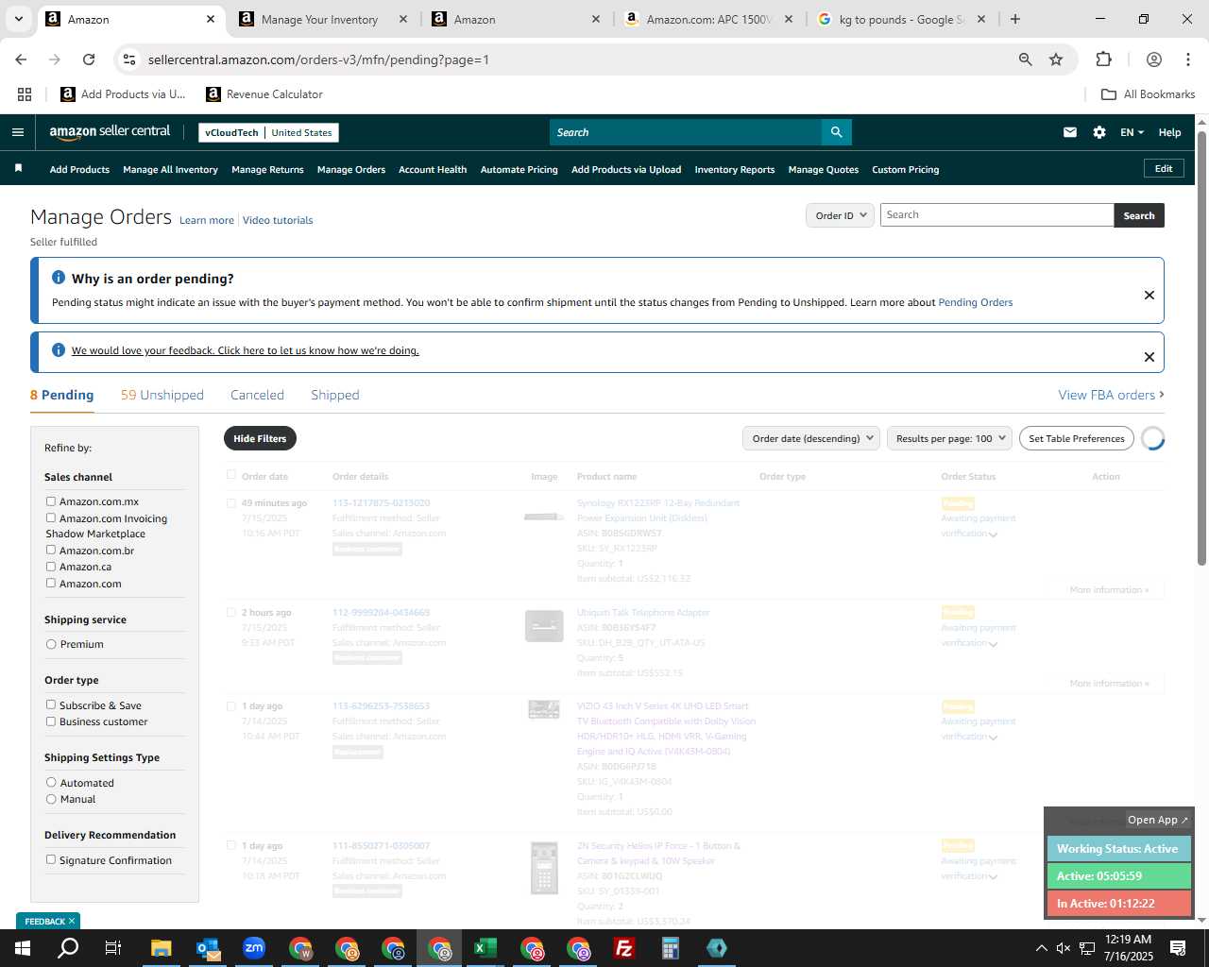Open Outlook from the taskbar

coord(207,948)
